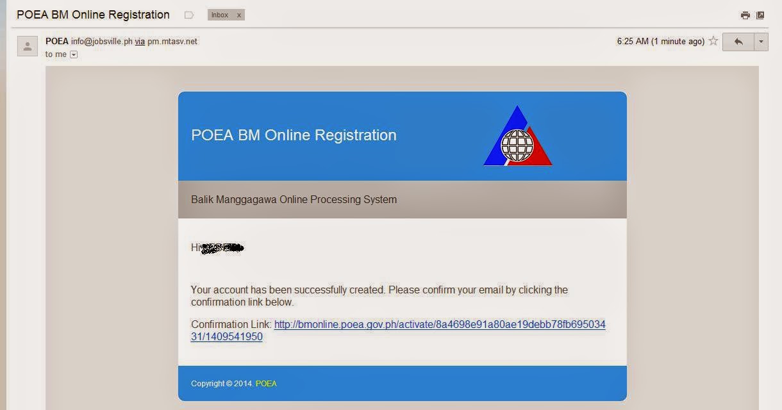Screen dimensions: 782x410
Task: Click the POEA link in the footer
Action: (x=266, y=384)
